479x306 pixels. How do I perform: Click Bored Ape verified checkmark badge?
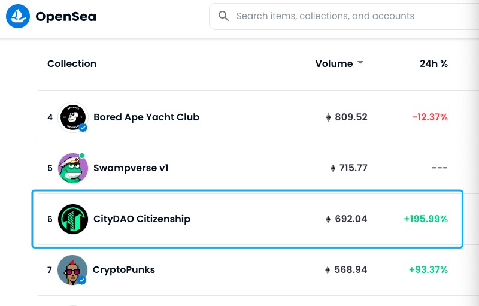pyautogui.click(x=83, y=128)
